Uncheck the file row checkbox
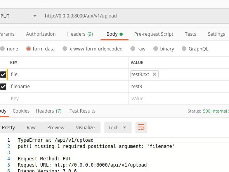This screenshot has width=229, height=172. (x=3, y=75)
